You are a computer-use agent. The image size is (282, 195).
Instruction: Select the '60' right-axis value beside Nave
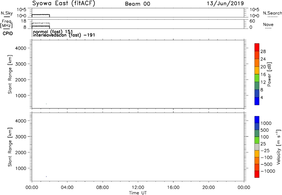252,21
